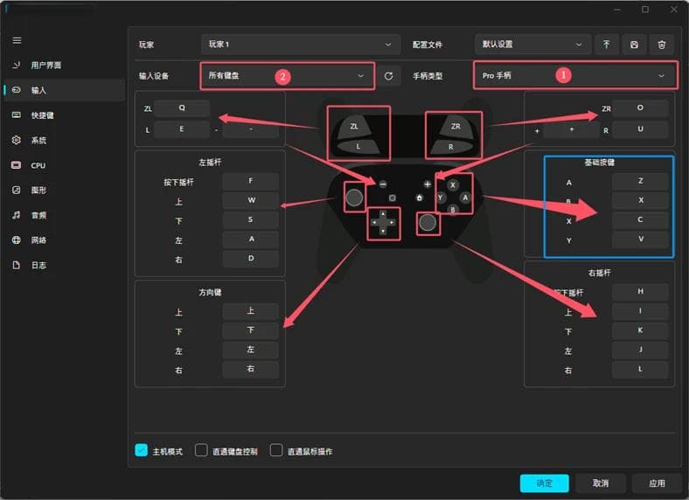Click the D-pad left mapping 左
Image resolution: width=689 pixels, height=500 pixels.
pos(250,350)
